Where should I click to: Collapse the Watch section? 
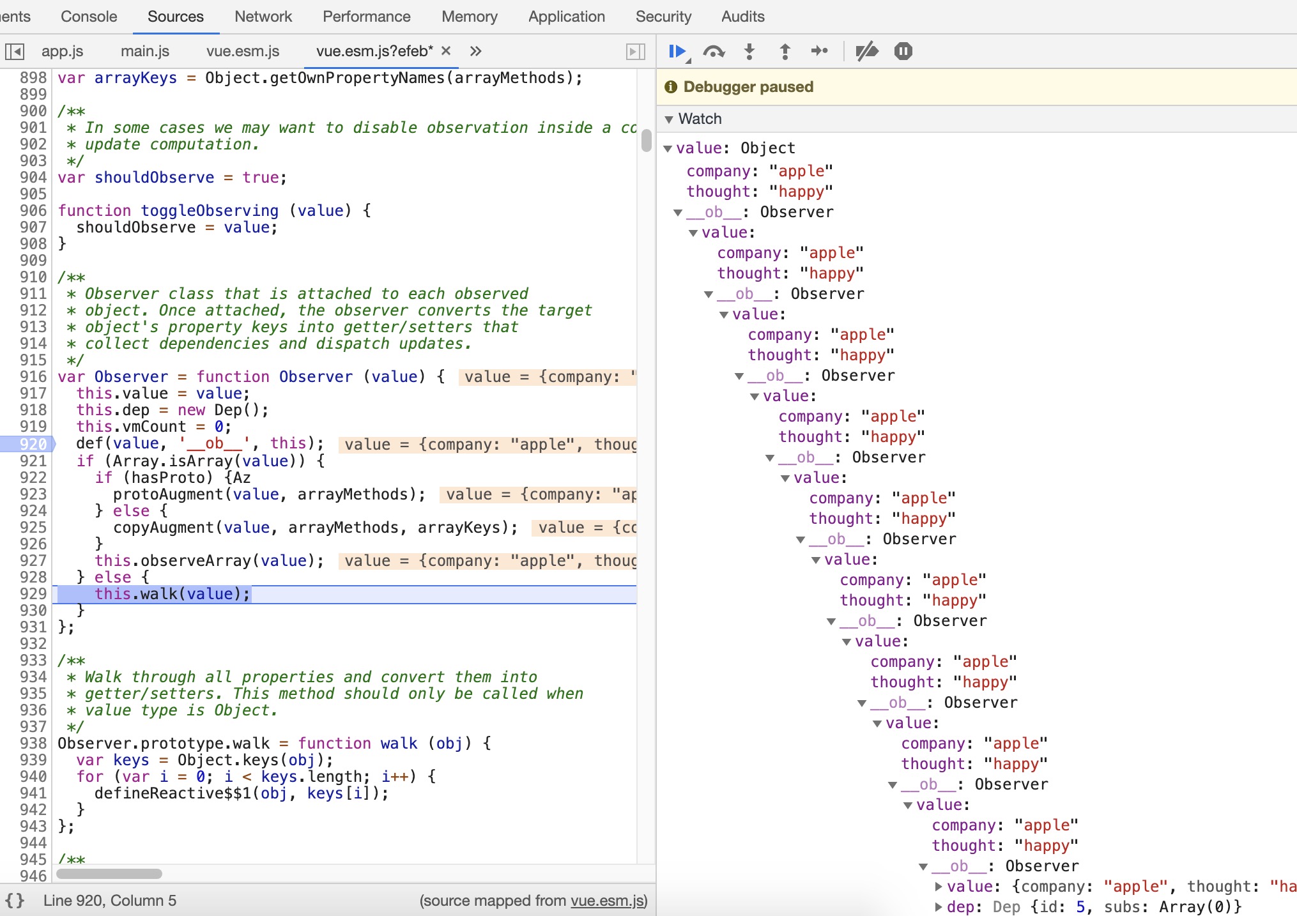click(x=669, y=119)
